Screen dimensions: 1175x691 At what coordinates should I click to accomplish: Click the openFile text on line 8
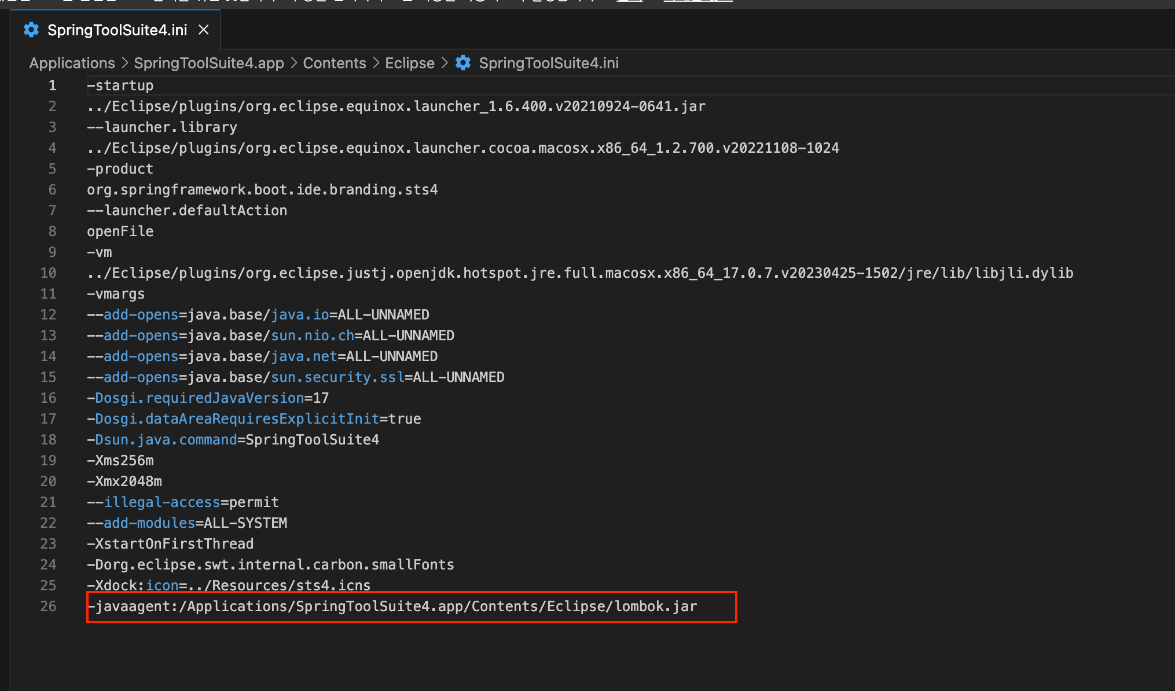120,231
